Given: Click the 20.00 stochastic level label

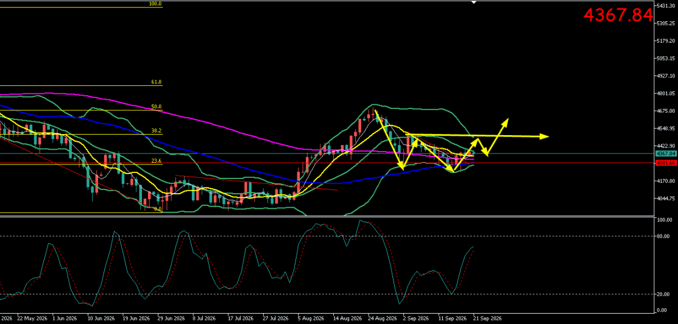Looking at the screenshot, I should click(x=664, y=295).
